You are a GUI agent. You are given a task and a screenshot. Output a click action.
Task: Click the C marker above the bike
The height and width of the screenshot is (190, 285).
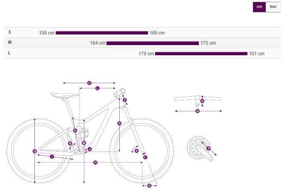click(x=89, y=83)
